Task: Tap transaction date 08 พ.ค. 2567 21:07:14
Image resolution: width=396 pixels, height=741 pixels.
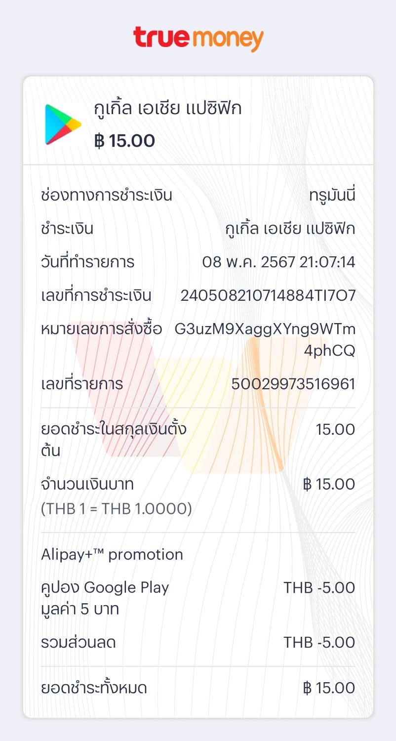Action: 279,262
